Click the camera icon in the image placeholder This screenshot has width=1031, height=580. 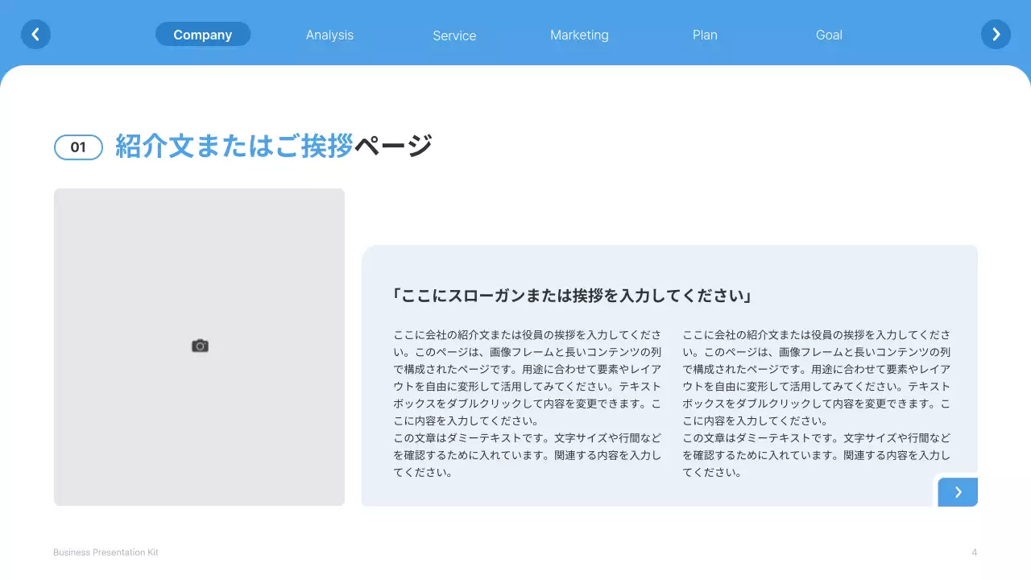pos(200,346)
